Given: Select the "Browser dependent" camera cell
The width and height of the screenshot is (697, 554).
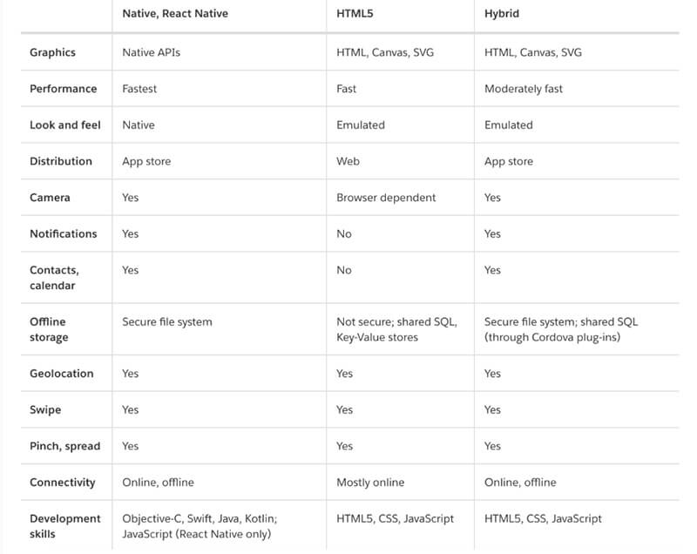Looking at the screenshot, I should coord(388,198).
